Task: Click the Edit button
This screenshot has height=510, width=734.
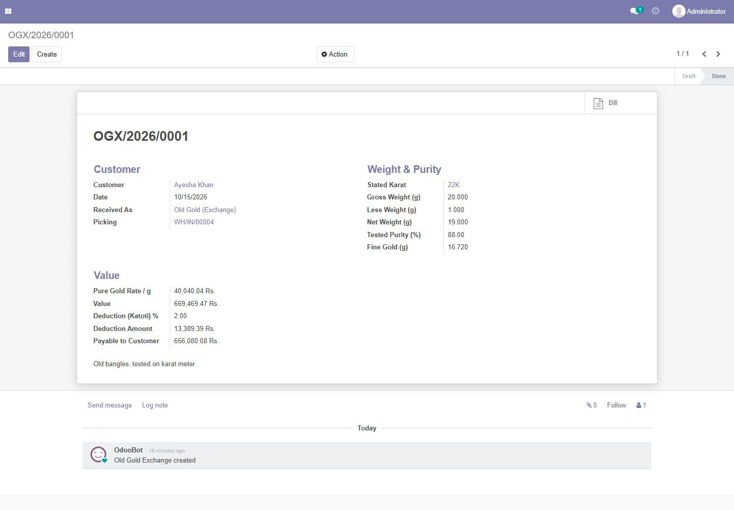Action: [x=19, y=55]
